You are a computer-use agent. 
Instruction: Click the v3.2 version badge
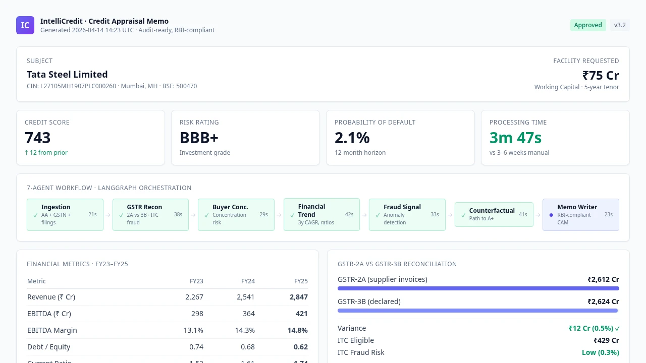(620, 25)
